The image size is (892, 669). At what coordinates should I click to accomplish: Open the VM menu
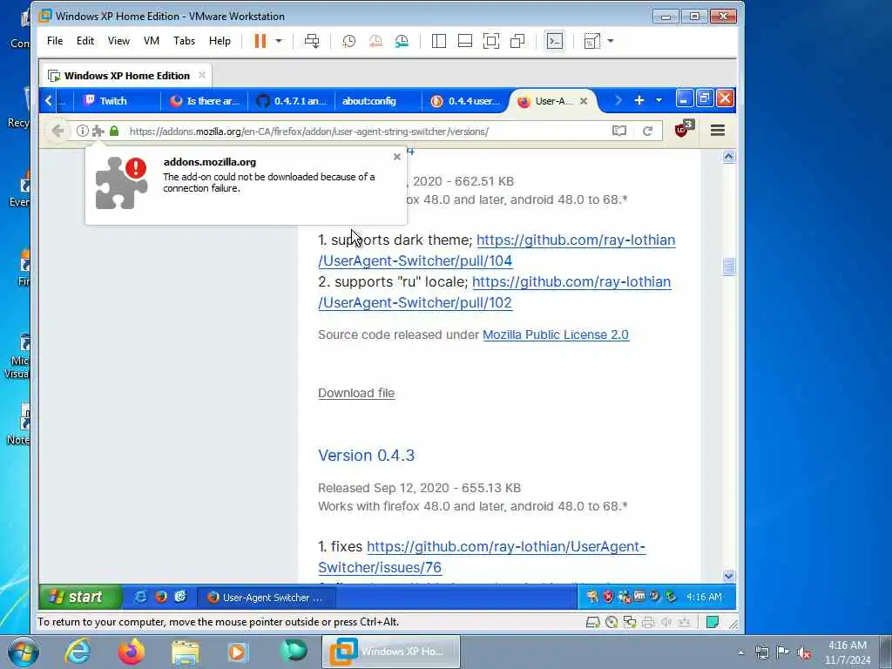[152, 41]
